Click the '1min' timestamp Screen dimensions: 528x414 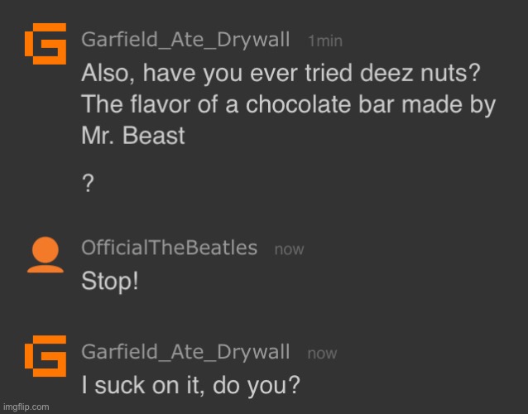324,41
